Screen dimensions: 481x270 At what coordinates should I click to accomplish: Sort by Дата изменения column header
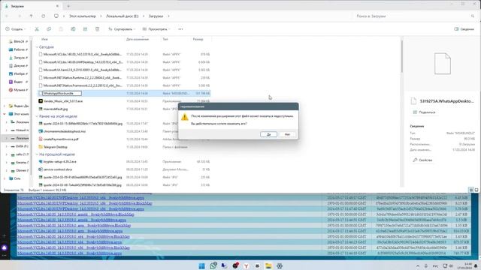pos(138,39)
